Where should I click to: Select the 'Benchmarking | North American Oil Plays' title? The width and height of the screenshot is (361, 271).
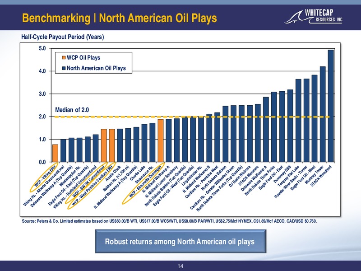pos(120,18)
